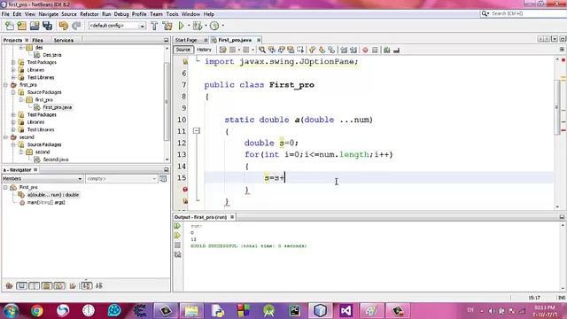Click the Re-run green arrows icon in Output
Image resolution: width=567 pixels, height=319 pixels.
click(177, 226)
